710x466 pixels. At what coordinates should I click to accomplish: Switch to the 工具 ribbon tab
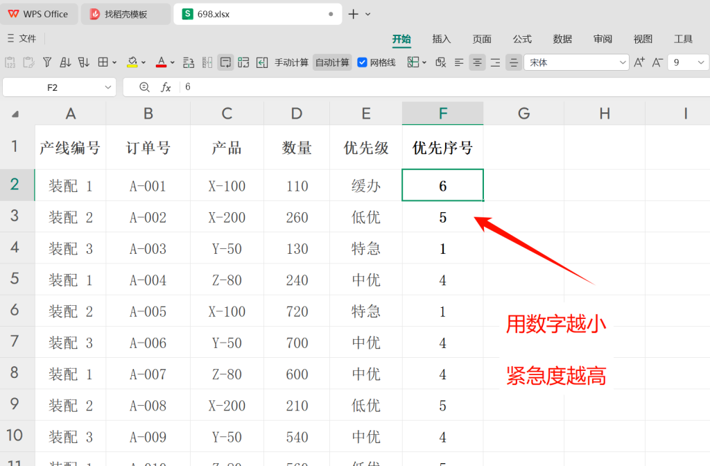[x=683, y=39]
